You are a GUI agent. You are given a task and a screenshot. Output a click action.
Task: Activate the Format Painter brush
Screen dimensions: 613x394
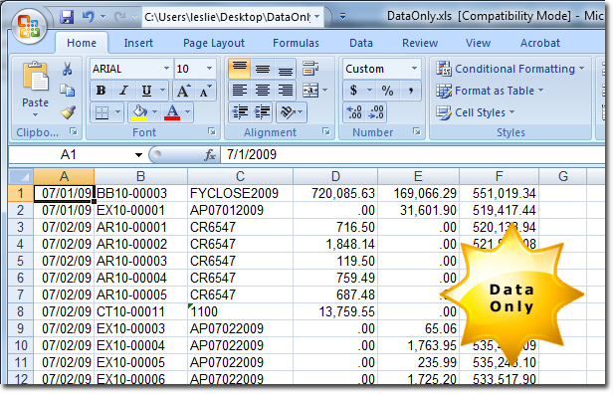(68, 112)
